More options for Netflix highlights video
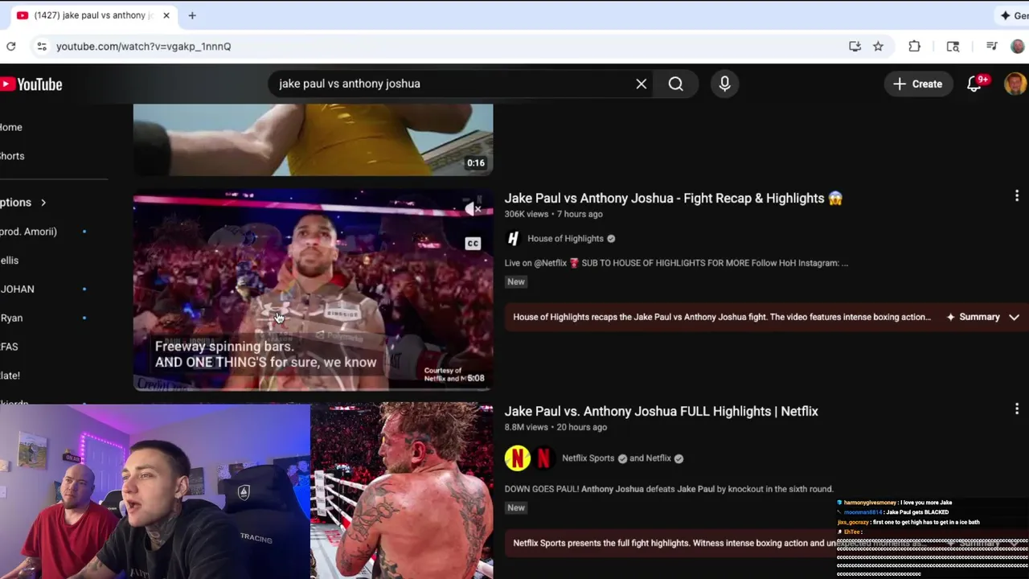This screenshot has height=579, width=1029. (1016, 409)
